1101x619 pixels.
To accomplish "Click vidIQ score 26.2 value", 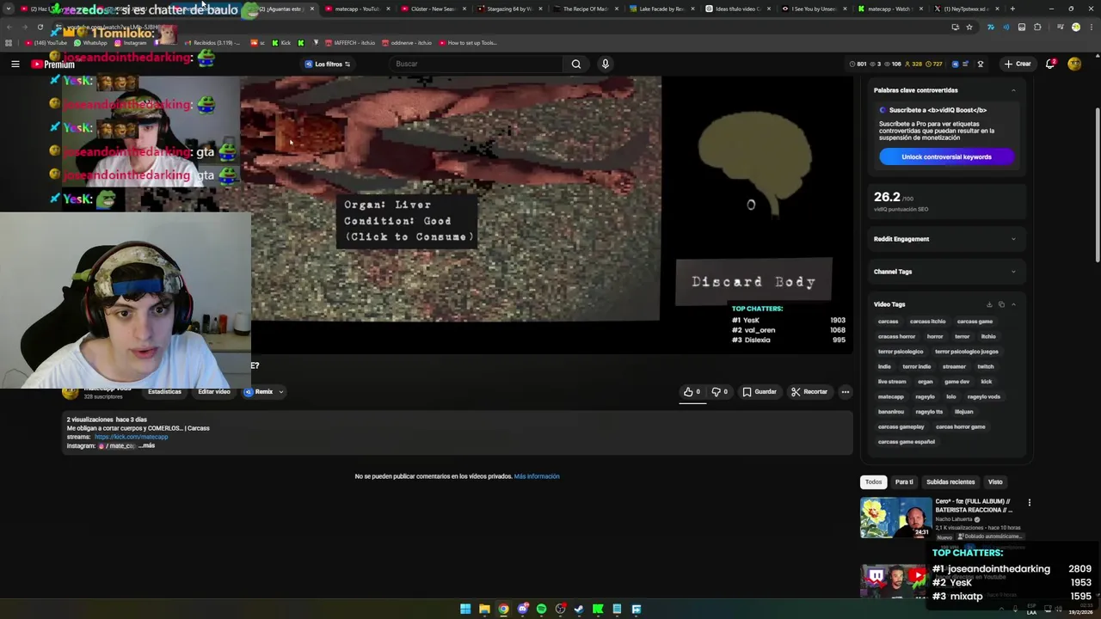I will pyautogui.click(x=887, y=197).
